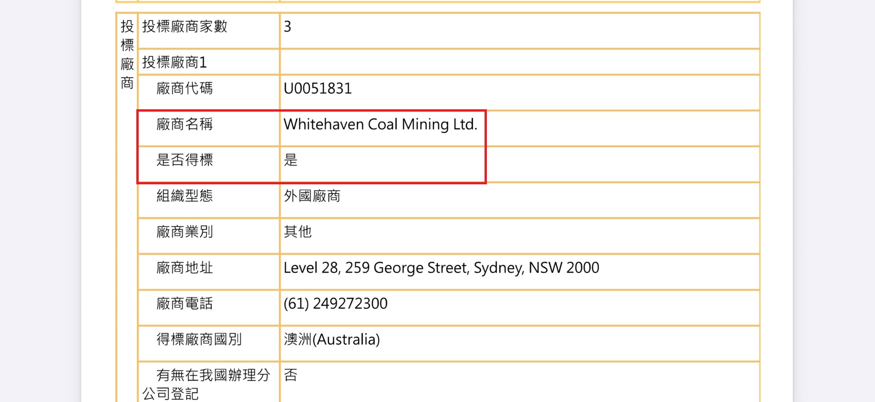875x402 pixels.
Task: Select vendor code U0051831
Action: [318, 88]
